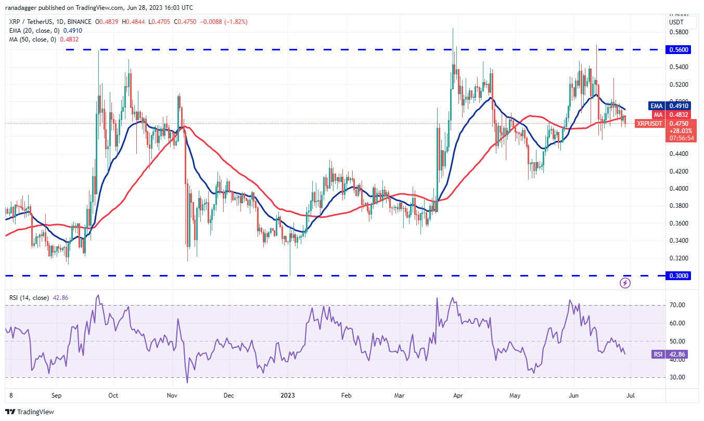Click the blue 0.3000 price level label

point(679,276)
